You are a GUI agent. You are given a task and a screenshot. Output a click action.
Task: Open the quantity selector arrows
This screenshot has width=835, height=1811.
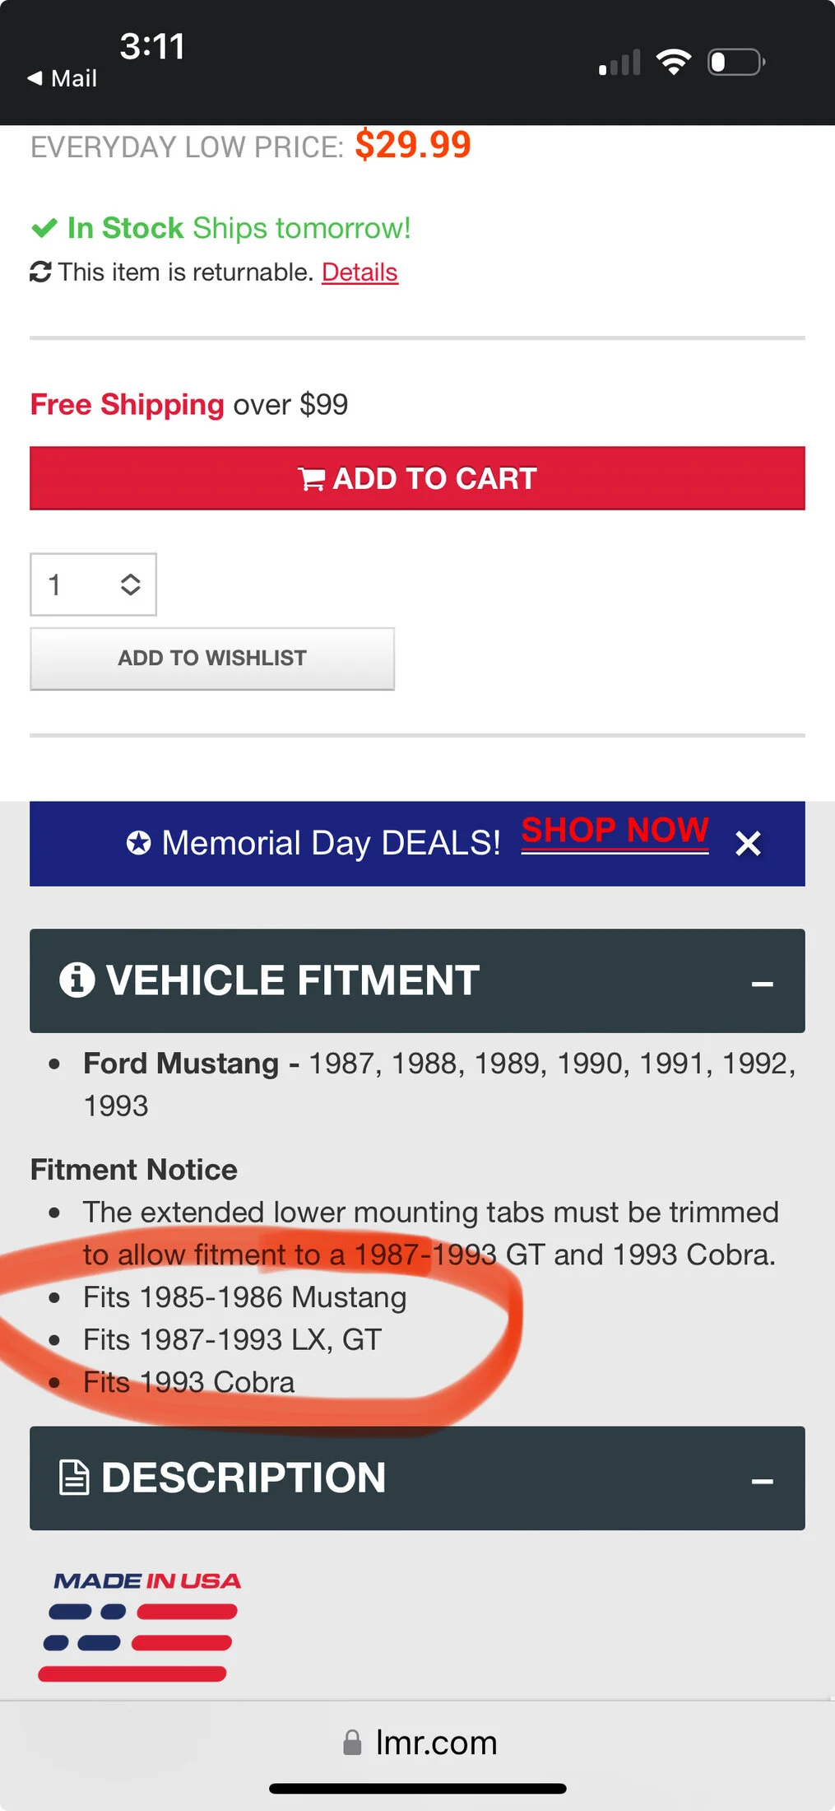[130, 584]
